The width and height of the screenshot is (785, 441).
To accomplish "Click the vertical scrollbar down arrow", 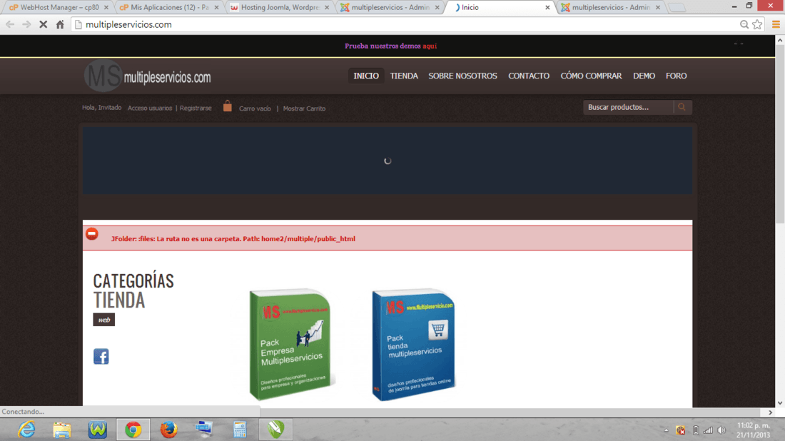I will [780, 403].
